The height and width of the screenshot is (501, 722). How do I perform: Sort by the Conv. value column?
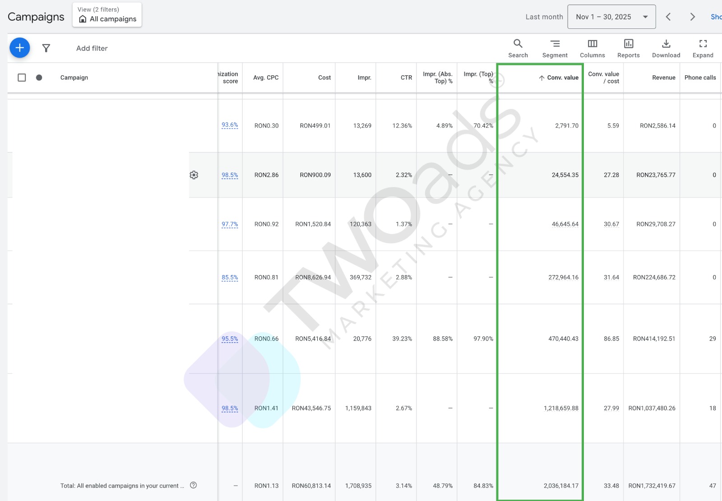click(x=562, y=78)
